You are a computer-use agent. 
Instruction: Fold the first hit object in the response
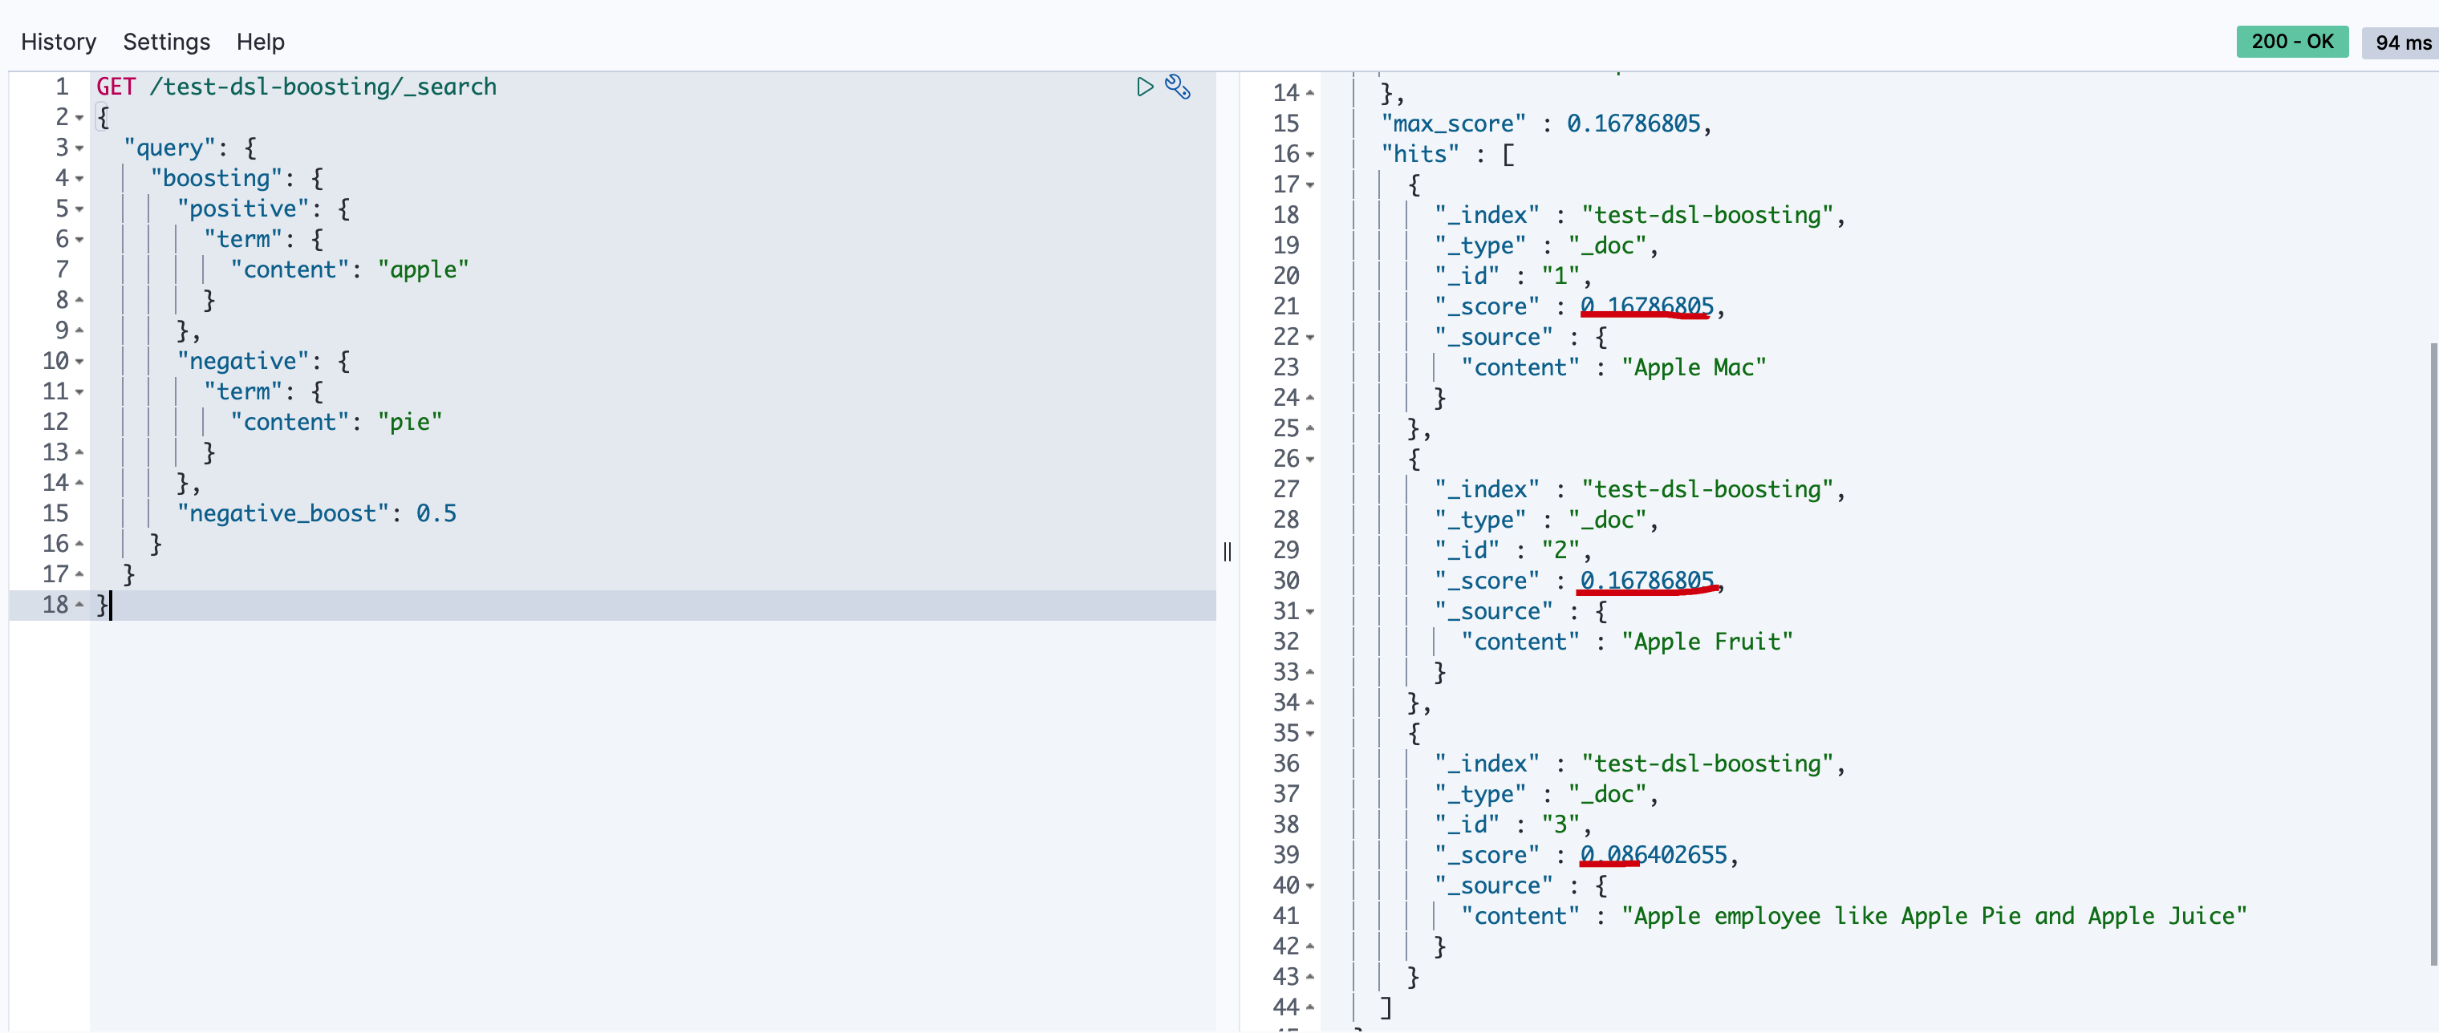[x=1310, y=184]
